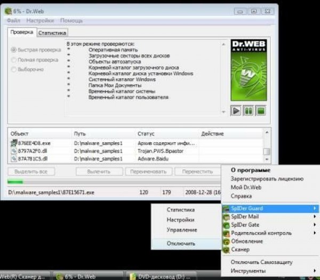Screen dimensions: 320x280
Task: Switch to the Проверка tab
Action: 22,32
